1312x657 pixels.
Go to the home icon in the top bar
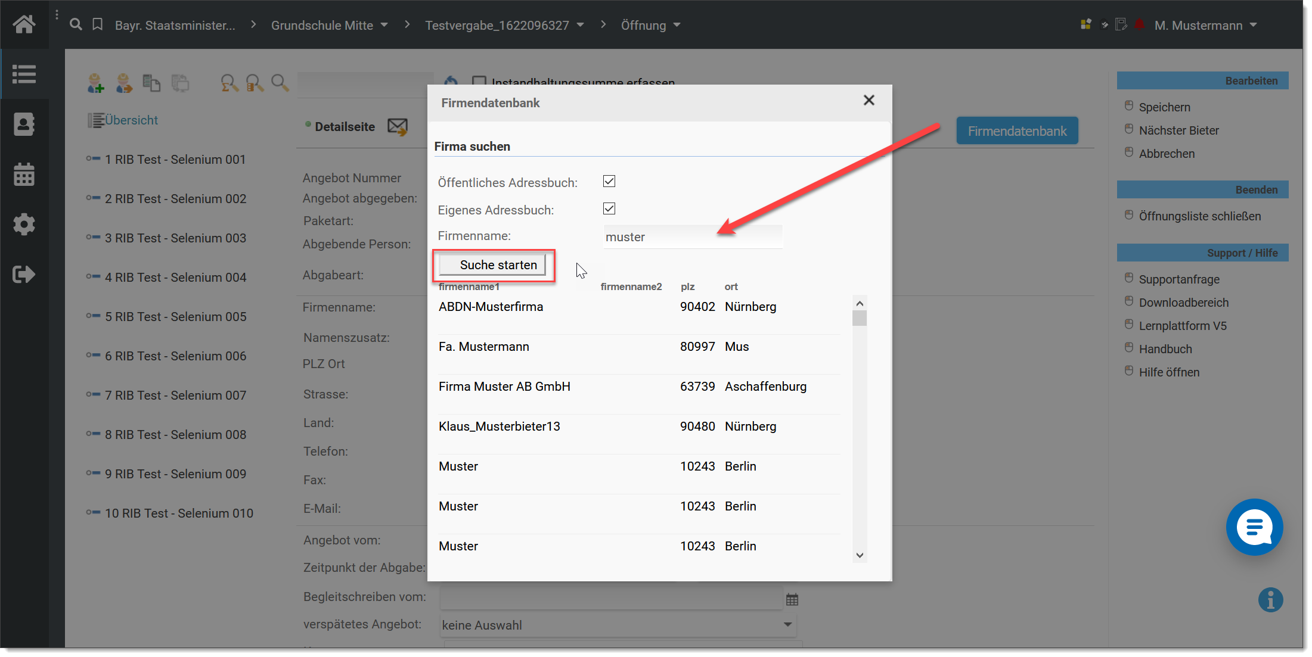tap(24, 24)
